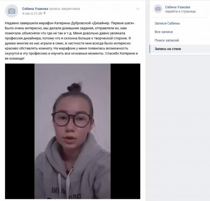This screenshot has width=210, height=201.
Task: Play the attached video of the girl
Action: click(x=72, y=131)
